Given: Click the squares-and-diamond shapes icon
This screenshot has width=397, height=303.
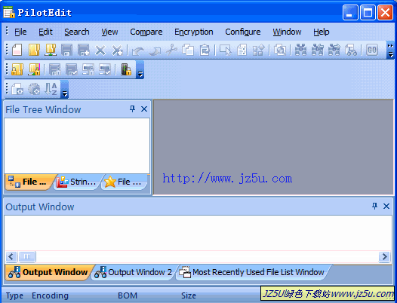Looking at the screenshot, I should coord(258,50).
